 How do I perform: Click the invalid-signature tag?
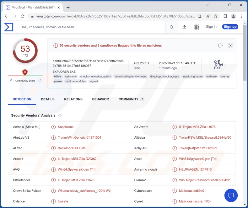click(192, 77)
